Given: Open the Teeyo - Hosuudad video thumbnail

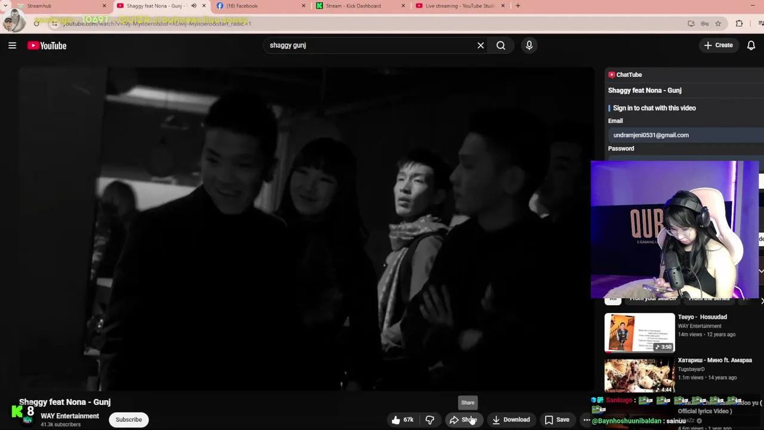Looking at the screenshot, I should coord(639,333).
